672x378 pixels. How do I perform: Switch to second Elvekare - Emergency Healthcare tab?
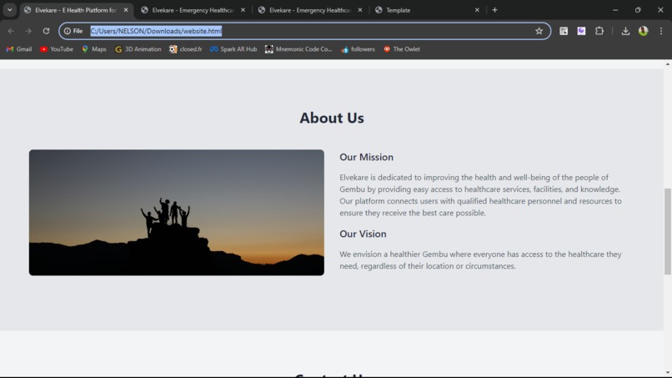pos(193,10)
